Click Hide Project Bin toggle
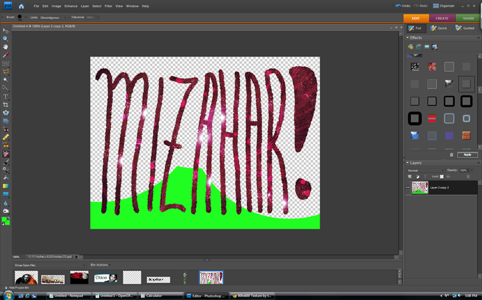Image resolution: width=482 pixels, height=300 pixels. pyautogui.click(x=17, y=288)
